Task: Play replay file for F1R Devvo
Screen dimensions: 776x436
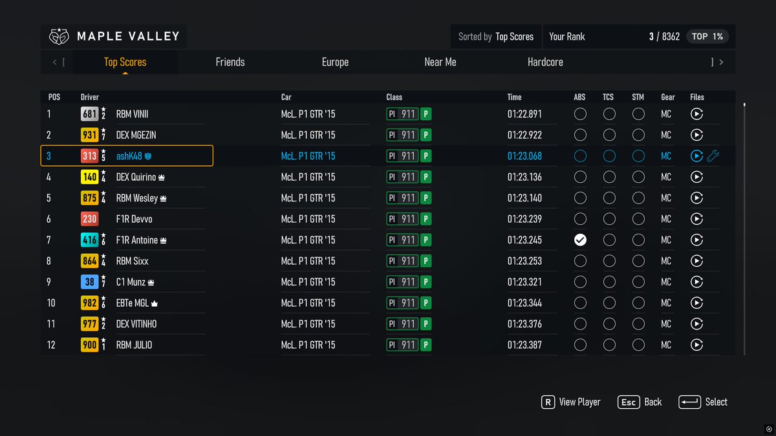Action: click(x=696, y=219)
